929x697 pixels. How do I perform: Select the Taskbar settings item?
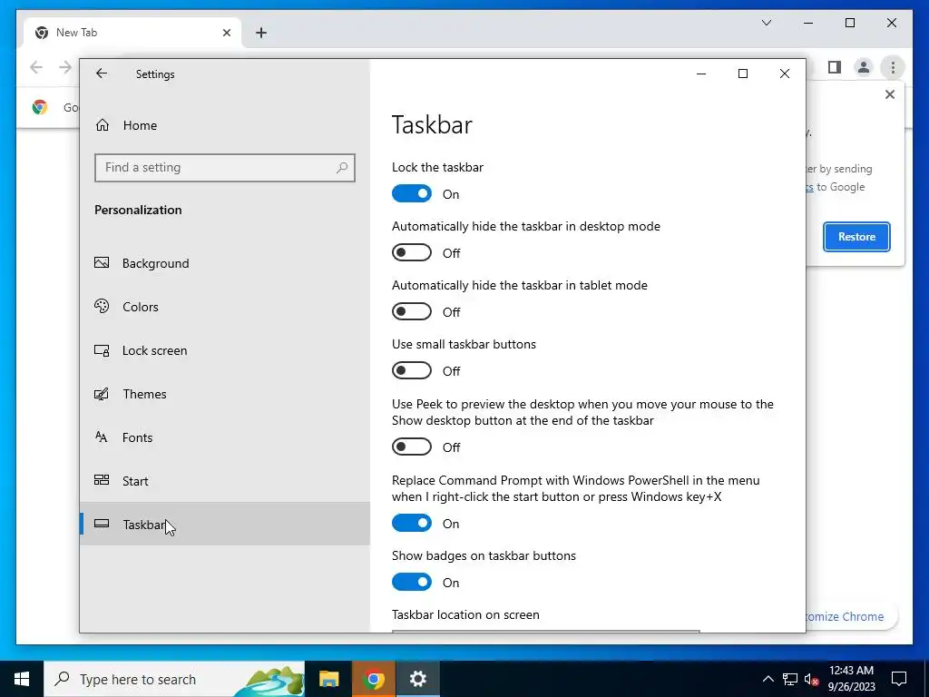[x=225, y=525]
